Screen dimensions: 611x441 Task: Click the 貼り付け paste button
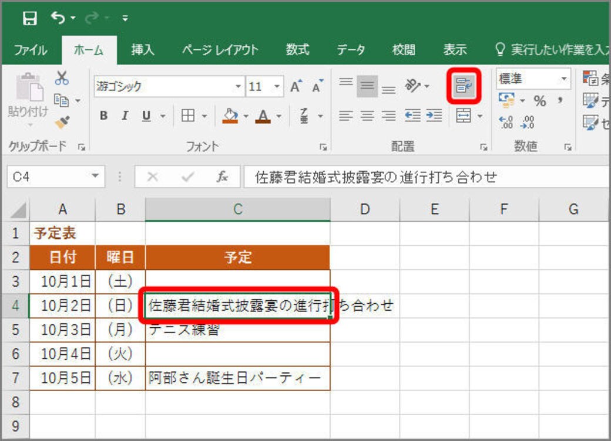[x=28, y=96]
